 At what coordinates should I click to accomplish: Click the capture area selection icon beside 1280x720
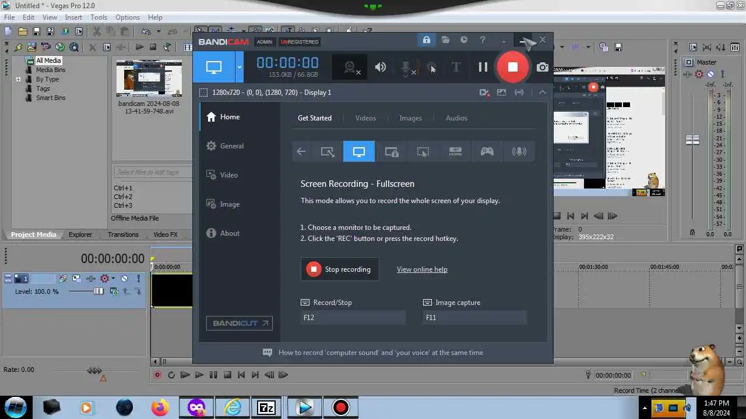pyautogui.click(x=203, y=92)
